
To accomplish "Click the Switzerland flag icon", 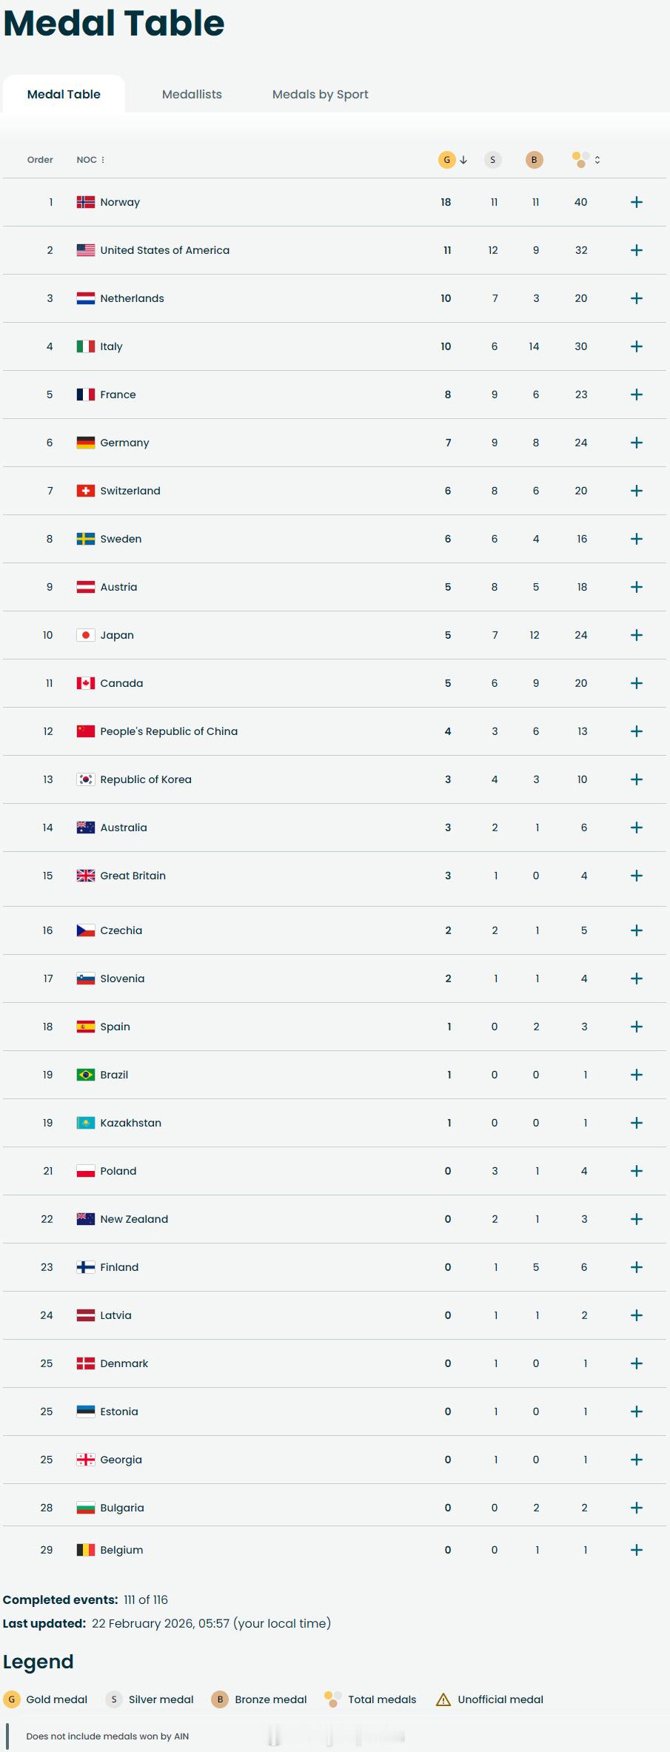I will pyautogui.click(x=86, y=491).
